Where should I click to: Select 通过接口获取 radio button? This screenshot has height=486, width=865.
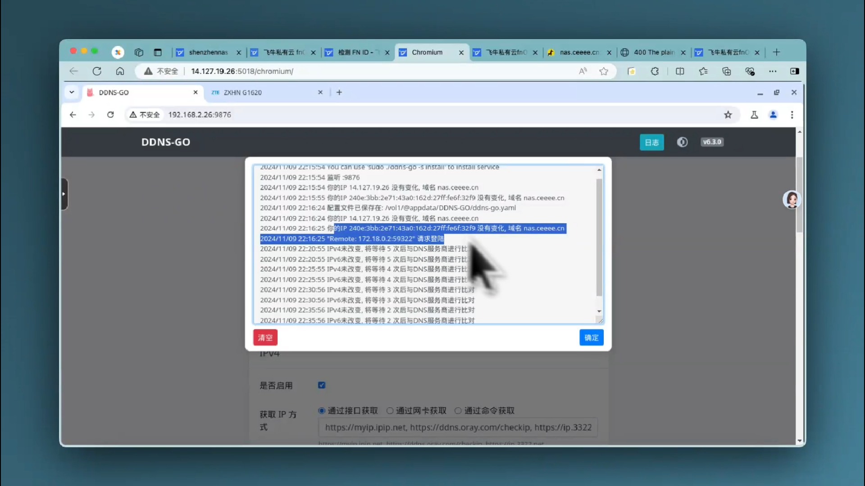(x=321, y=411)
